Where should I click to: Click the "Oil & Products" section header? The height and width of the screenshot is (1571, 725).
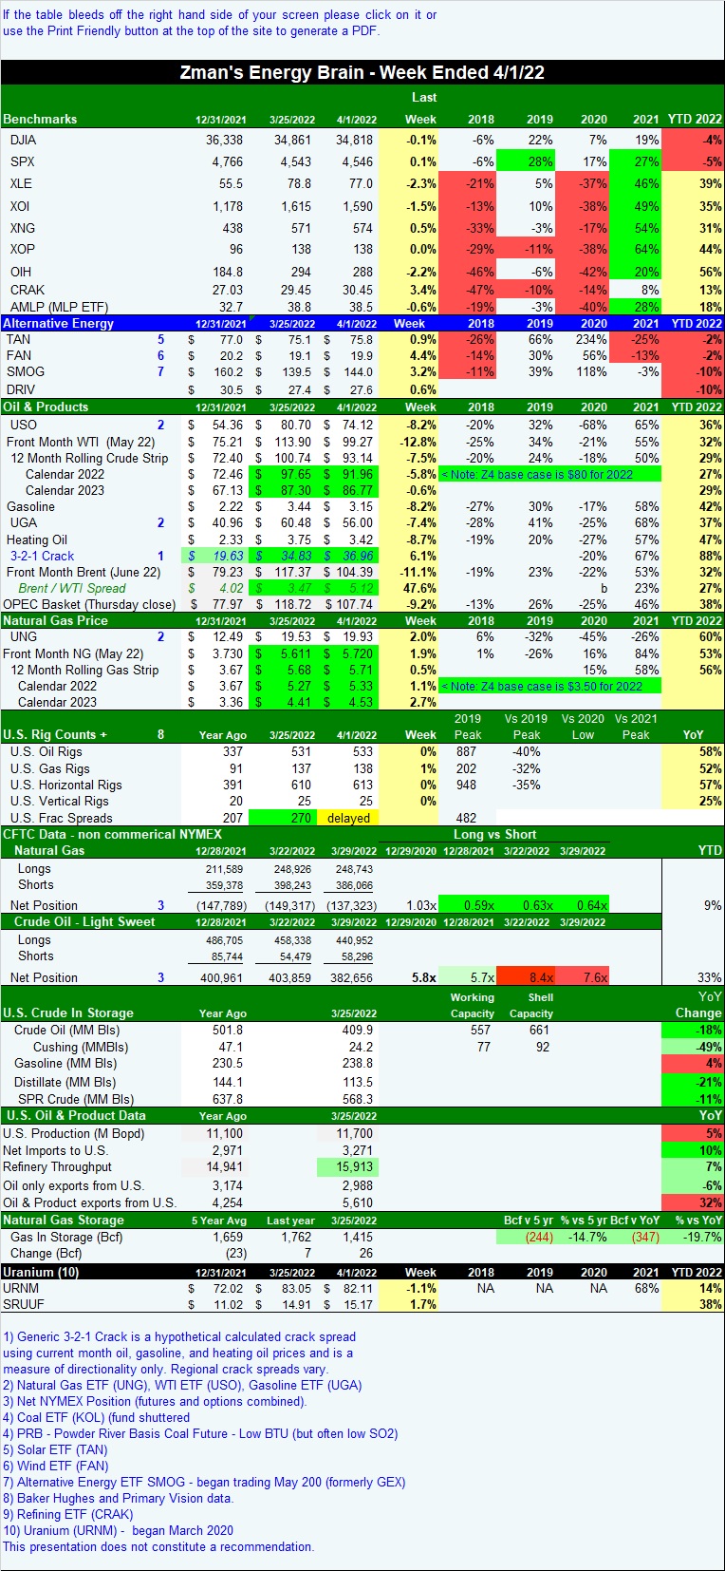[x=46, y=407]
